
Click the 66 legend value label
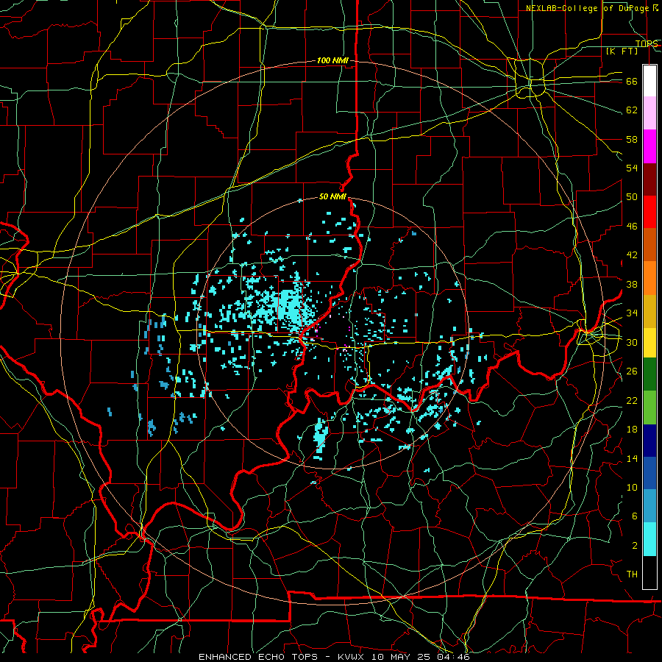[x=632, y=81]
